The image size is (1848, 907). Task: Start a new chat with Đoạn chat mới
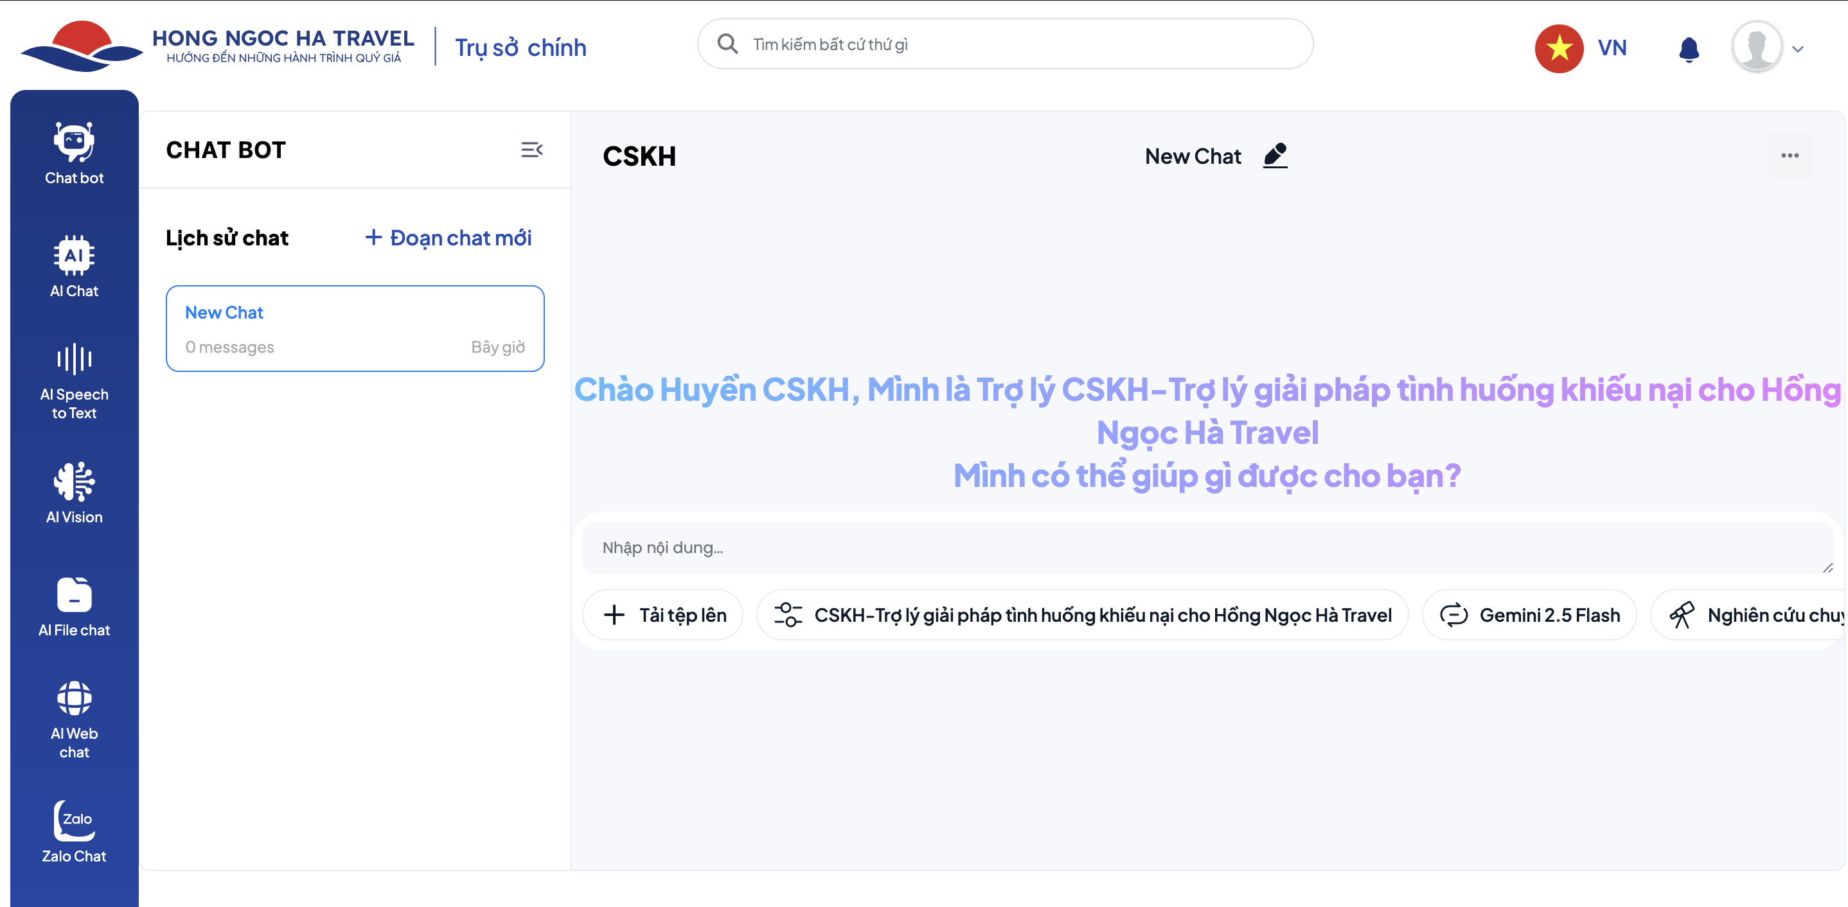(449, 237)
